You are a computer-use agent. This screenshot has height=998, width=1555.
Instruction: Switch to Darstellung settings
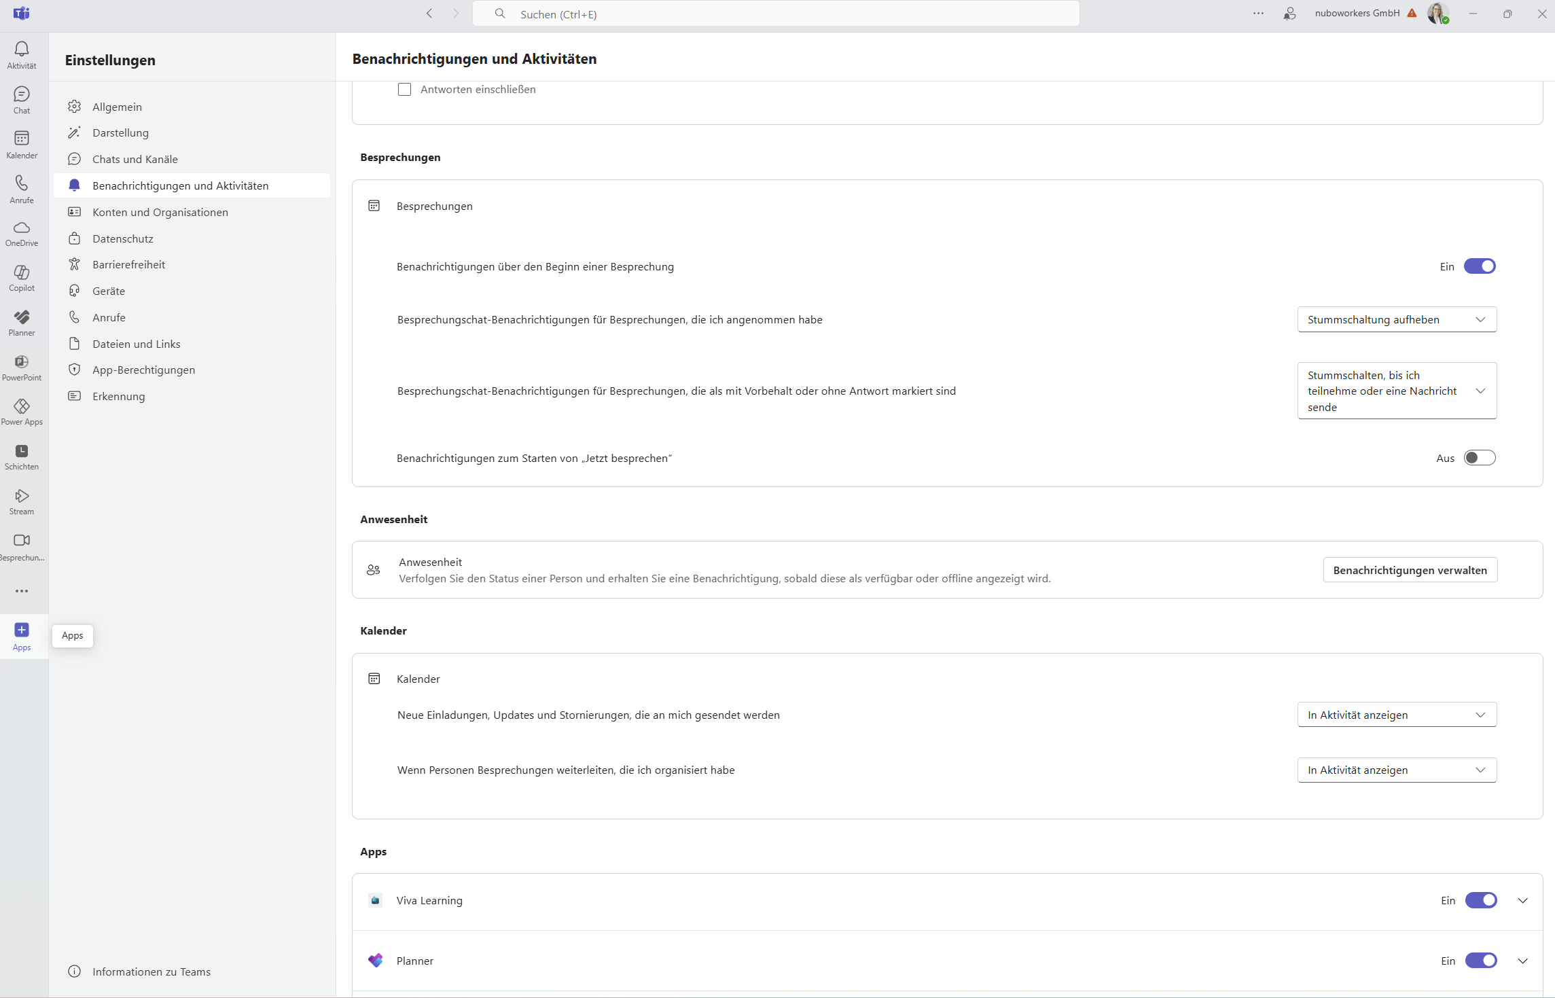121,132
